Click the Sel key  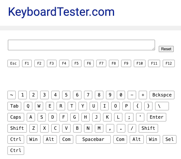point(170,139)
